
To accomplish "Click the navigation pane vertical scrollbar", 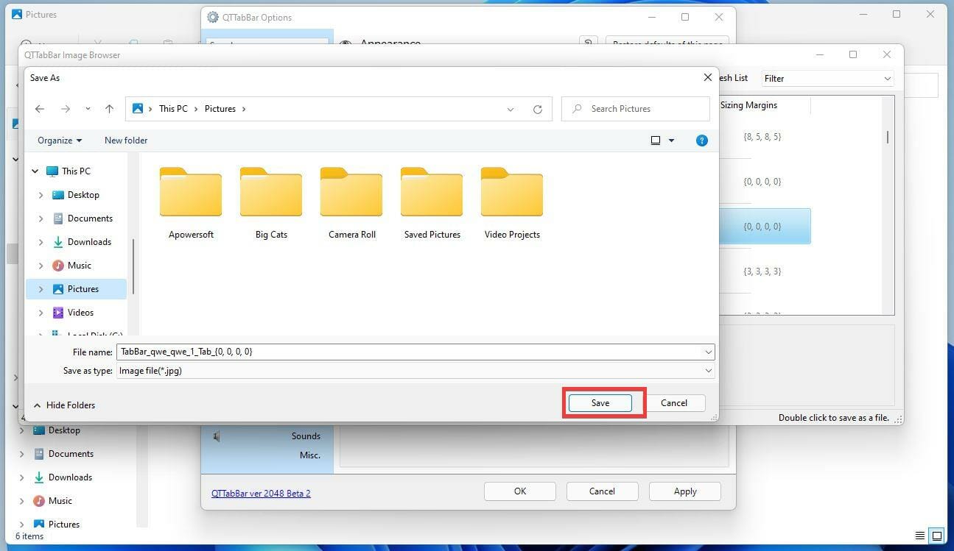I will [133, 267].
